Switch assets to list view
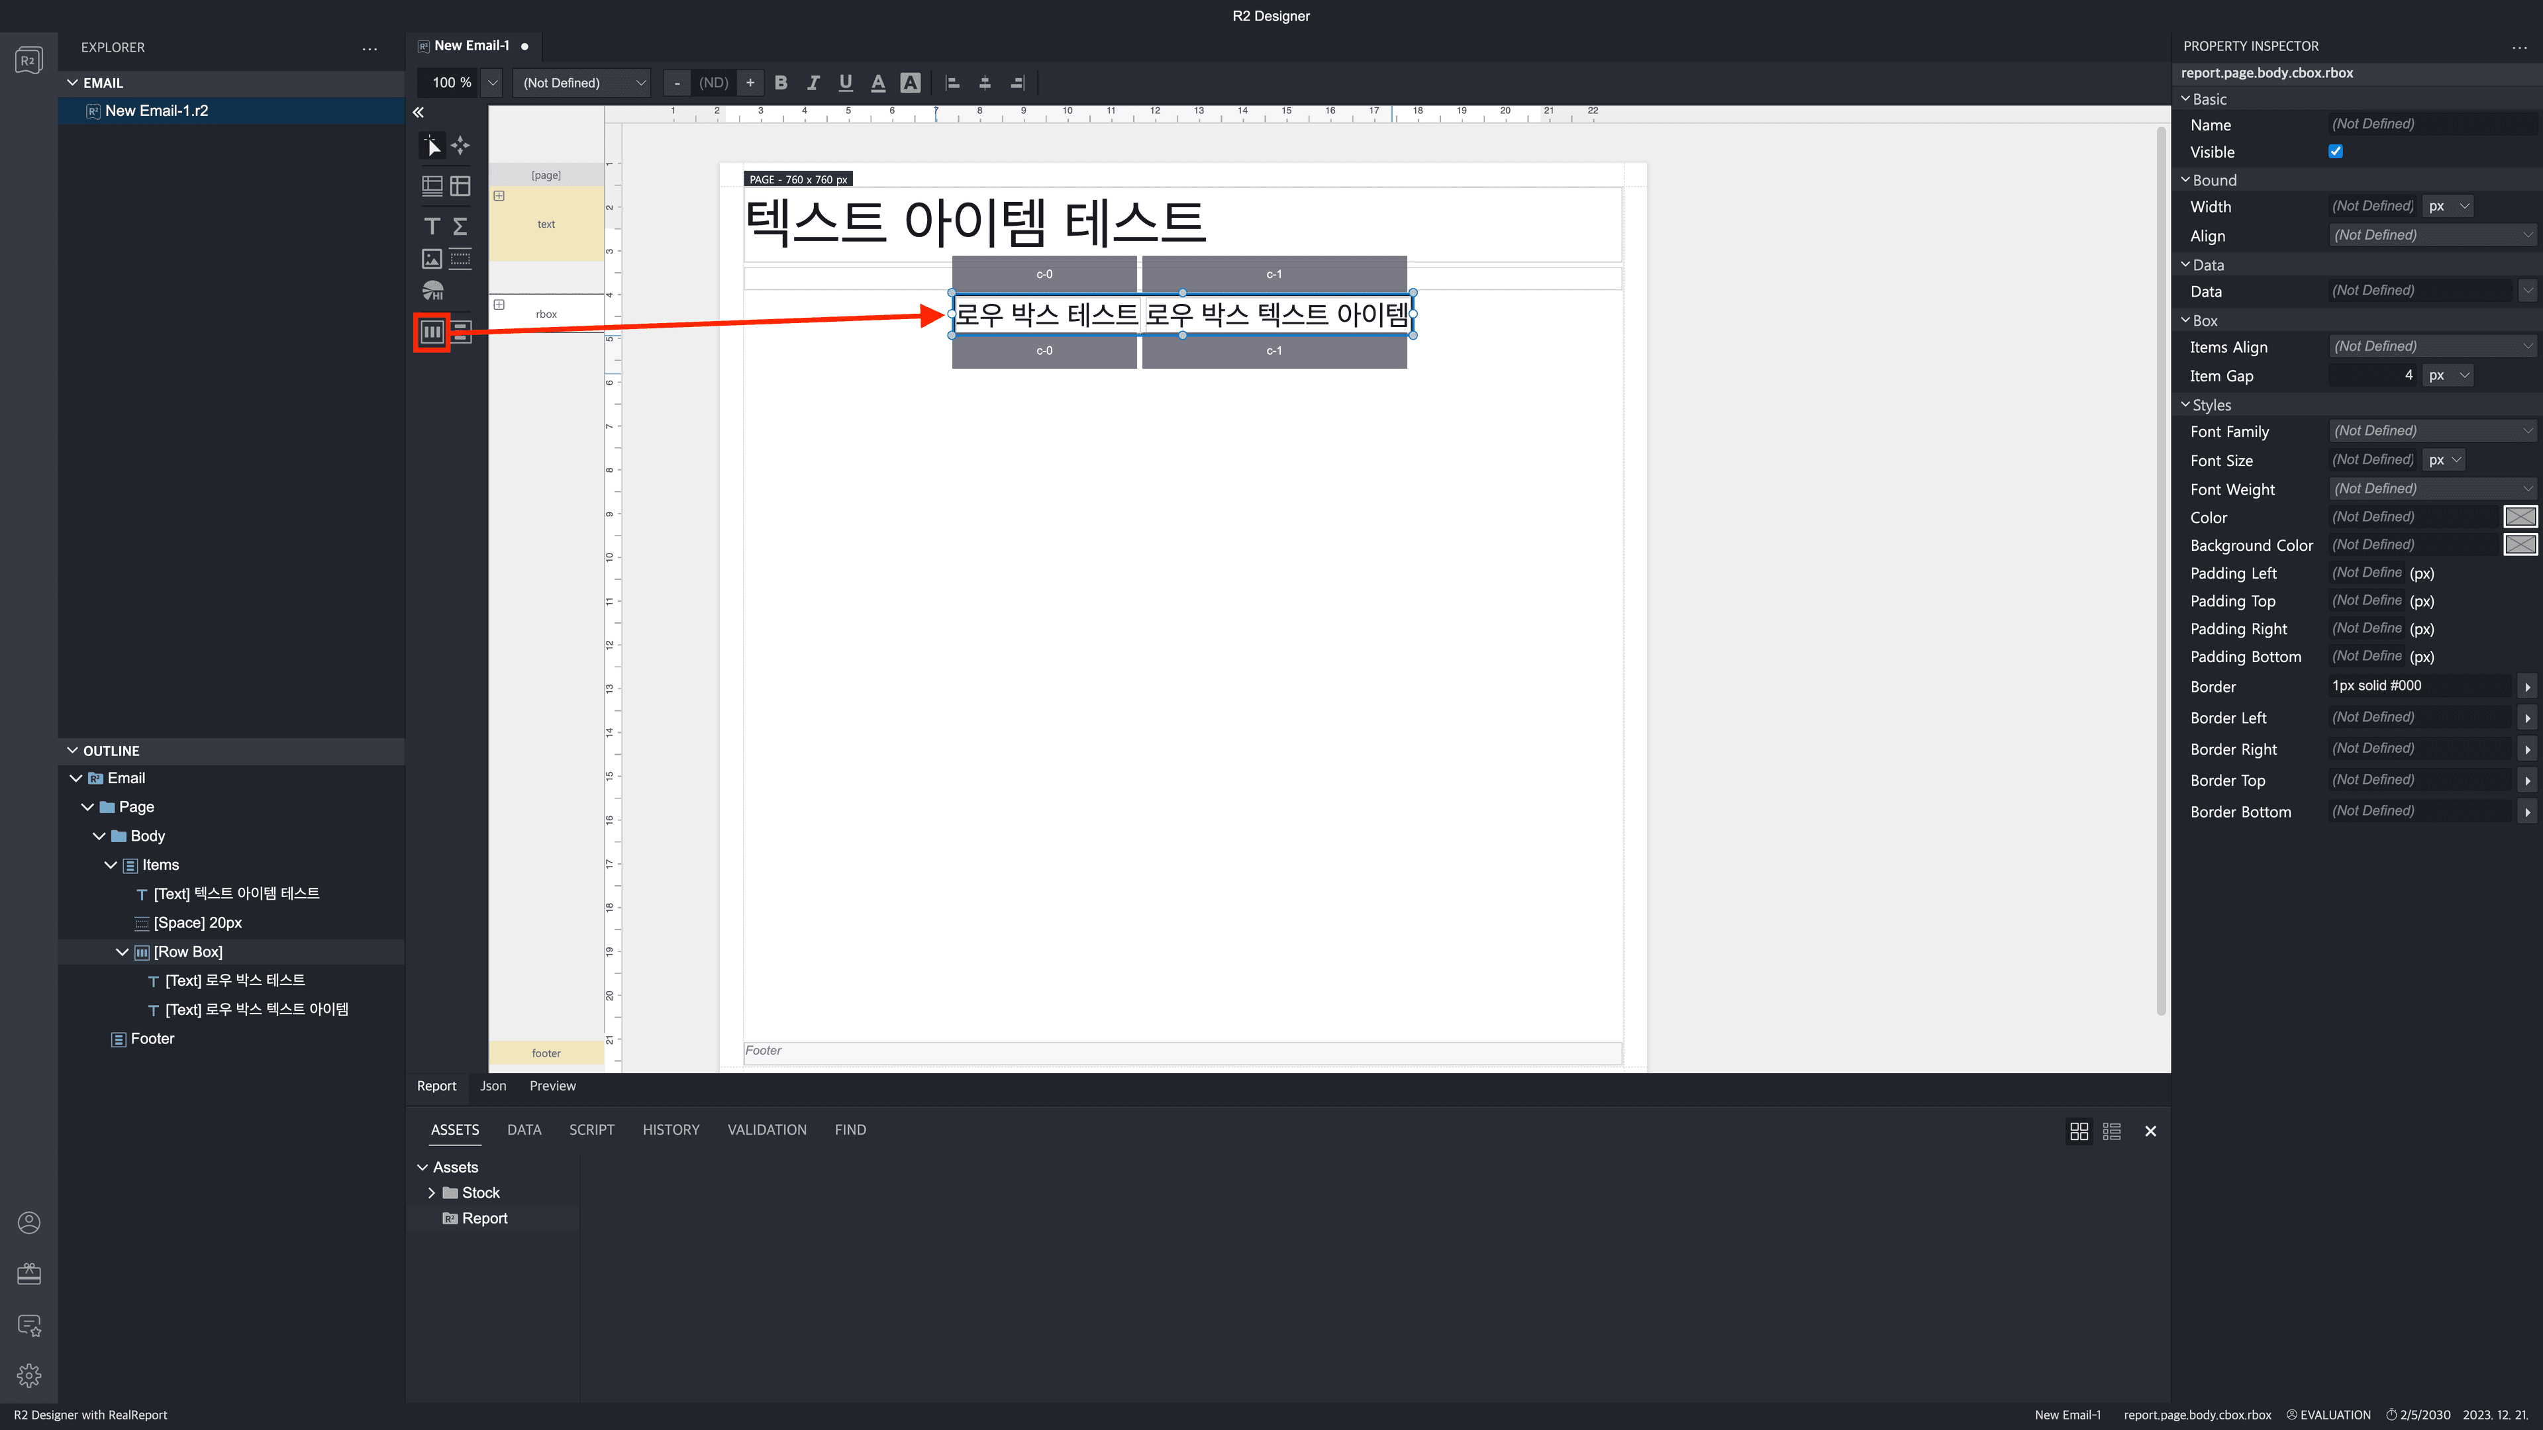 click(x=2112, y=1131)
